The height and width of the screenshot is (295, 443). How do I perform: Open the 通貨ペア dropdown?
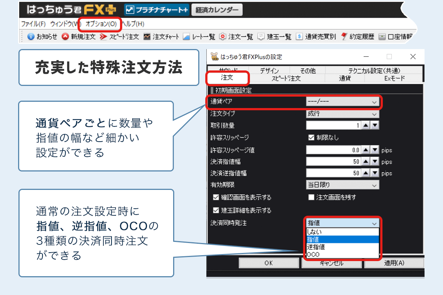tap(343, 102)
